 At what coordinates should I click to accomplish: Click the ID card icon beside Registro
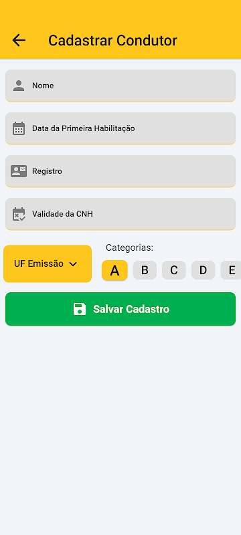tap(19, 171)
